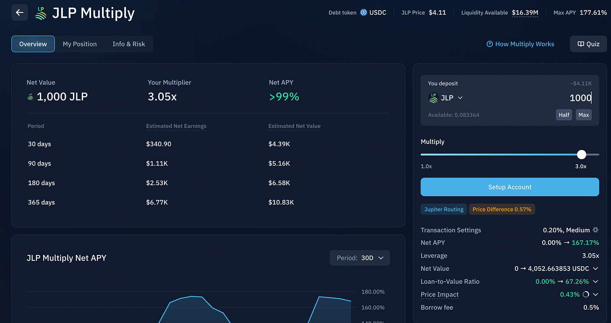Click the 1,000 JLP net value heading
Image resolution: width=611 pixels, height=323 pixels.
pos(62,97)
